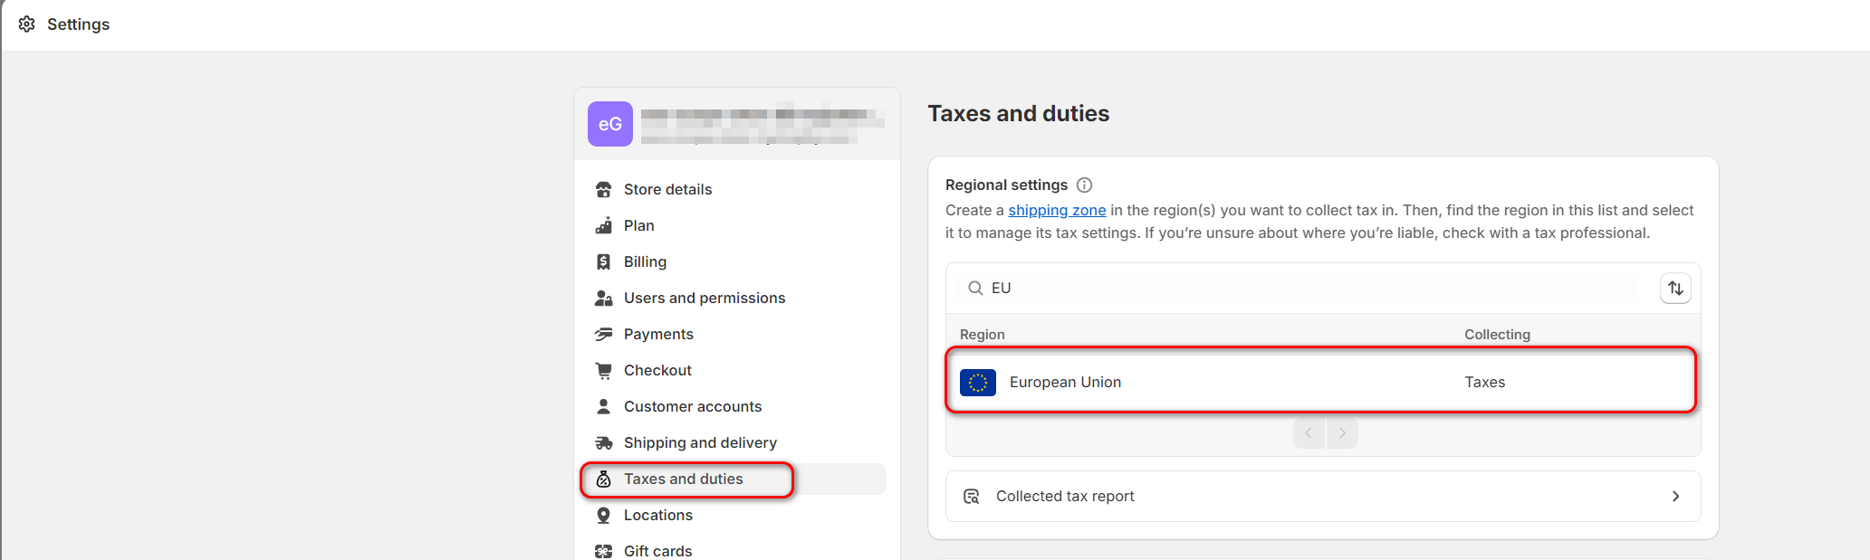The image size is (1870, 560).
Task: Open the Payments settings
Action: coord(658,334)
